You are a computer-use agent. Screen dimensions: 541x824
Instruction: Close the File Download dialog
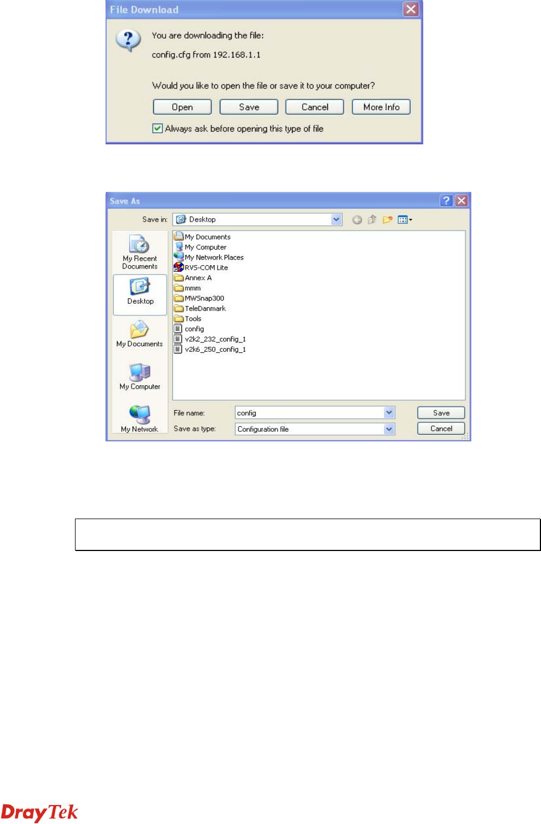(x=411, y=10)
